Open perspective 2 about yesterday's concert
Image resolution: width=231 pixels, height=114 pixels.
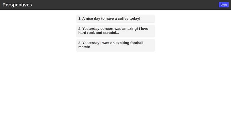pyautogui.click(x=115, y=31)
